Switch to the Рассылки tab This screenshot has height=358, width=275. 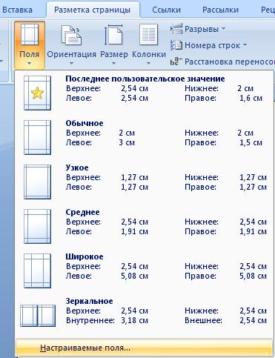tap(220, 10)
